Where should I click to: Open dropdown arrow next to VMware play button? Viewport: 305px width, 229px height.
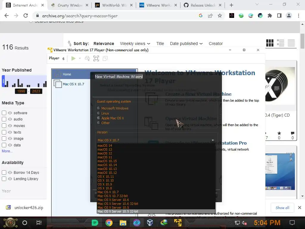click(80, 58)
